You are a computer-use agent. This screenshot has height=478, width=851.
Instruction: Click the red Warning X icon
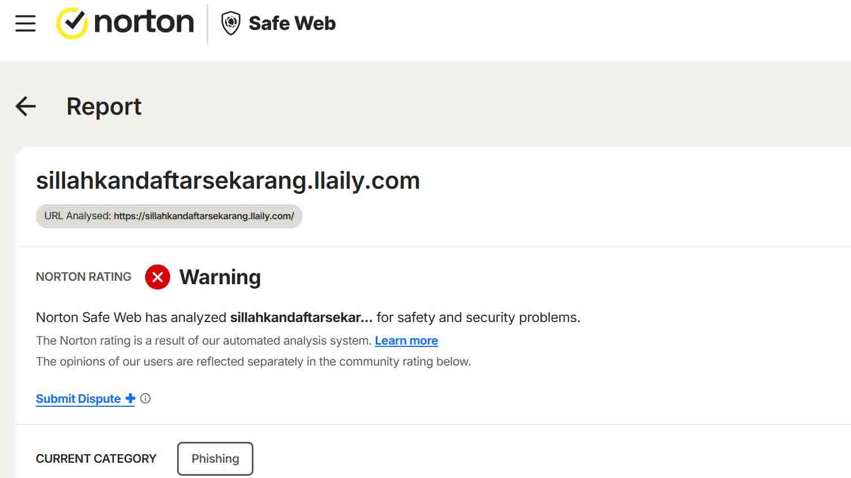point(157,277)
